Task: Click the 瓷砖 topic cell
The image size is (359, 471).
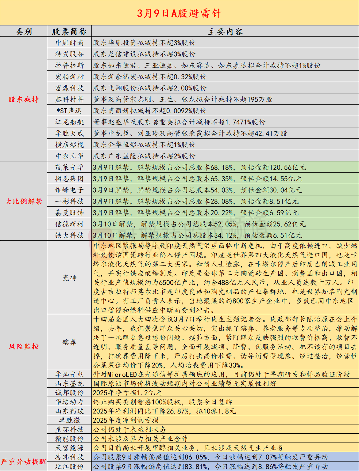Action: (x=69, y=278)
